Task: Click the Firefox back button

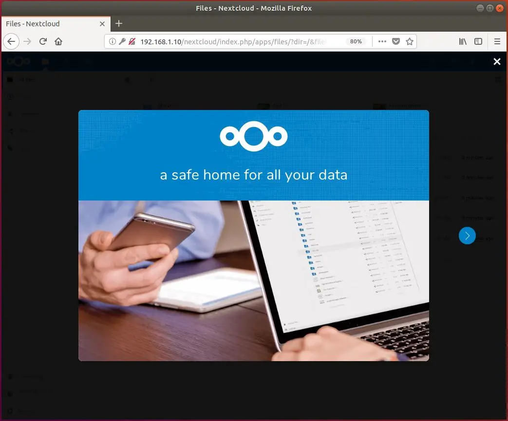Action: click(x=11, y=41)
